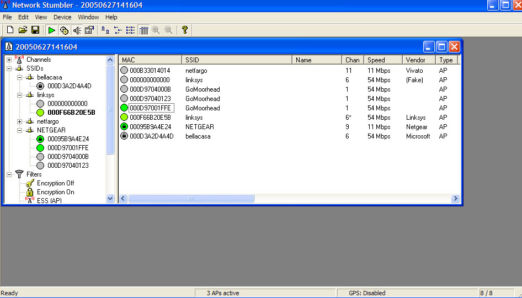Viewport: 522px width, 298px height.
Task: Click signal icon of 000F66B20E5B row
Action: click(124, 117)
